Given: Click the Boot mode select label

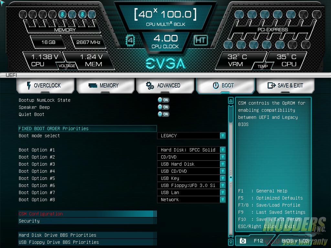Looking at the screenshot, I should coord(39,136).
